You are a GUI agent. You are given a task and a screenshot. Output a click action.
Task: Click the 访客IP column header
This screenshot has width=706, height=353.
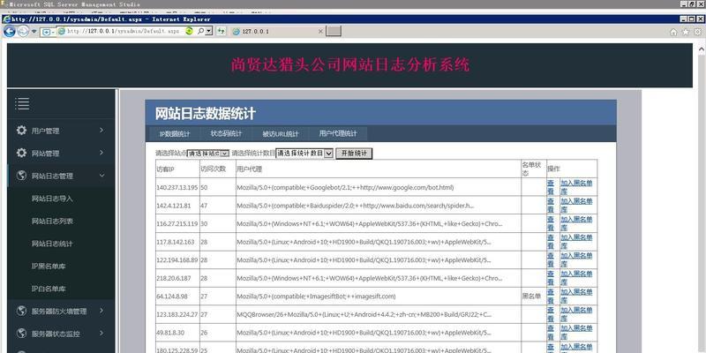[177, 169]
